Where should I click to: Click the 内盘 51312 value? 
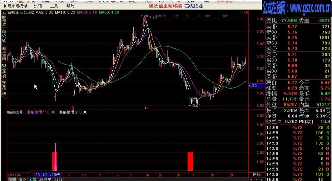coord(323,105)
